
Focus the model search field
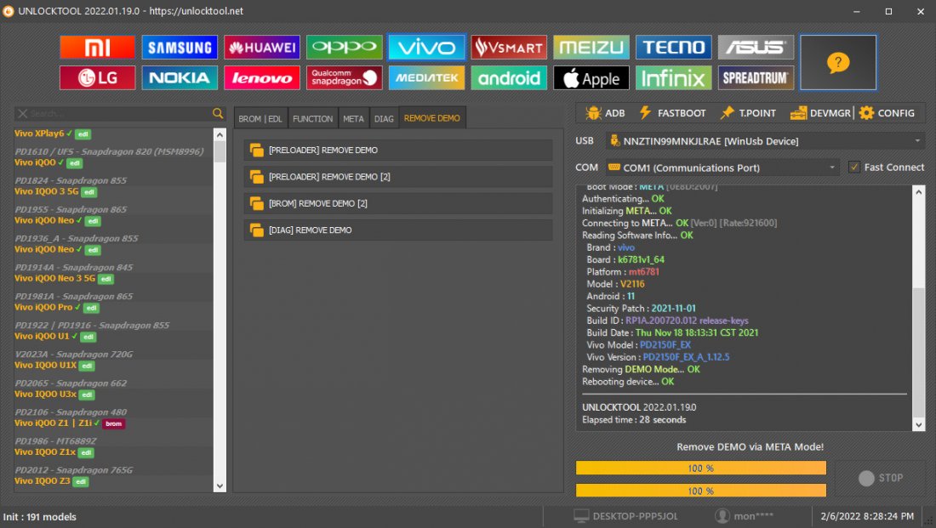click(119, 113)
